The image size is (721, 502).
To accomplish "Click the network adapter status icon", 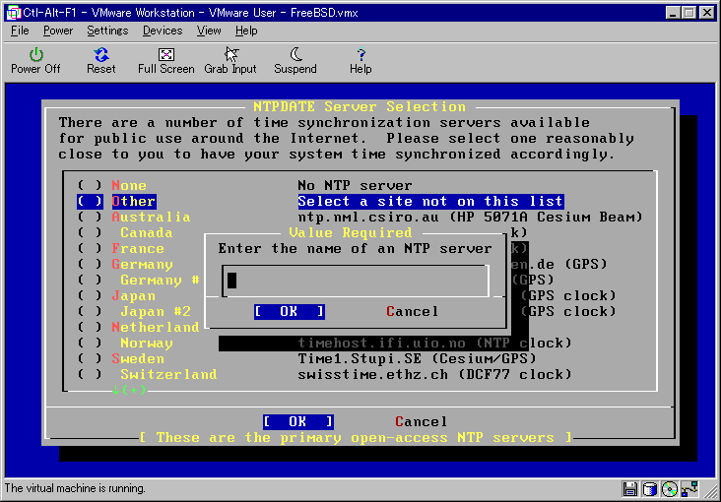I will (690, 488).
